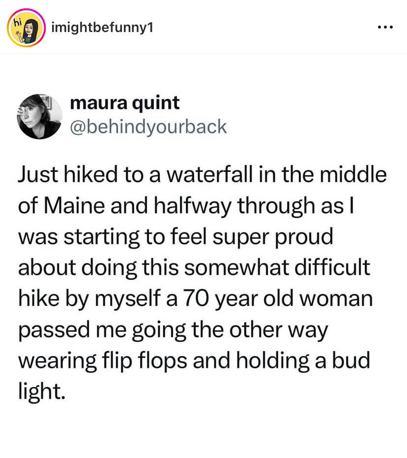Open the imightbefunny1 profile username

click(x=102, y=28)
